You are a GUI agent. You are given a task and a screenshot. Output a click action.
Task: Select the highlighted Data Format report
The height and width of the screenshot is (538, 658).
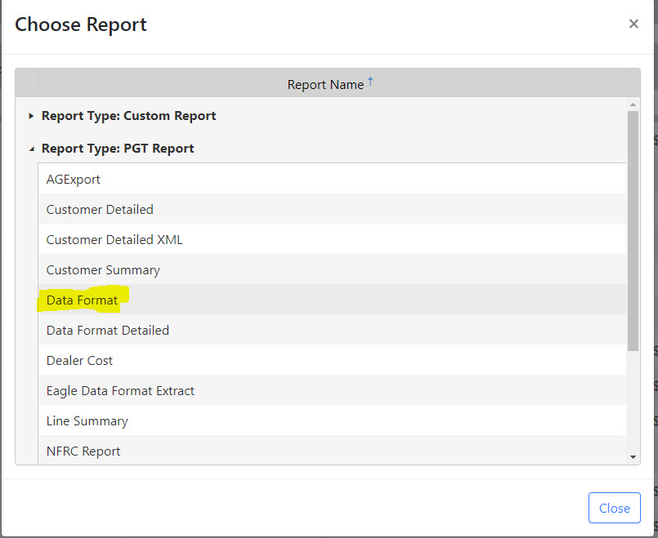click(x=82, y=300)
